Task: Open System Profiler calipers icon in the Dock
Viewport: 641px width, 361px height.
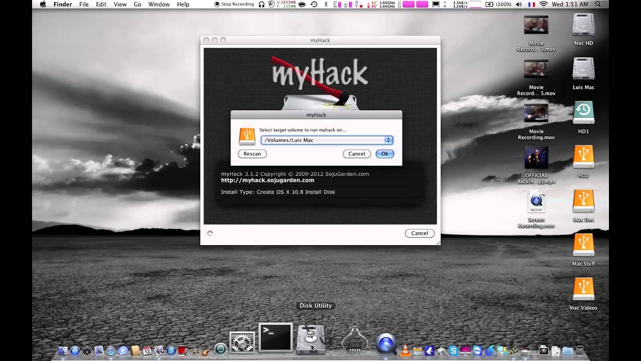Action: (x=355, y=337)
